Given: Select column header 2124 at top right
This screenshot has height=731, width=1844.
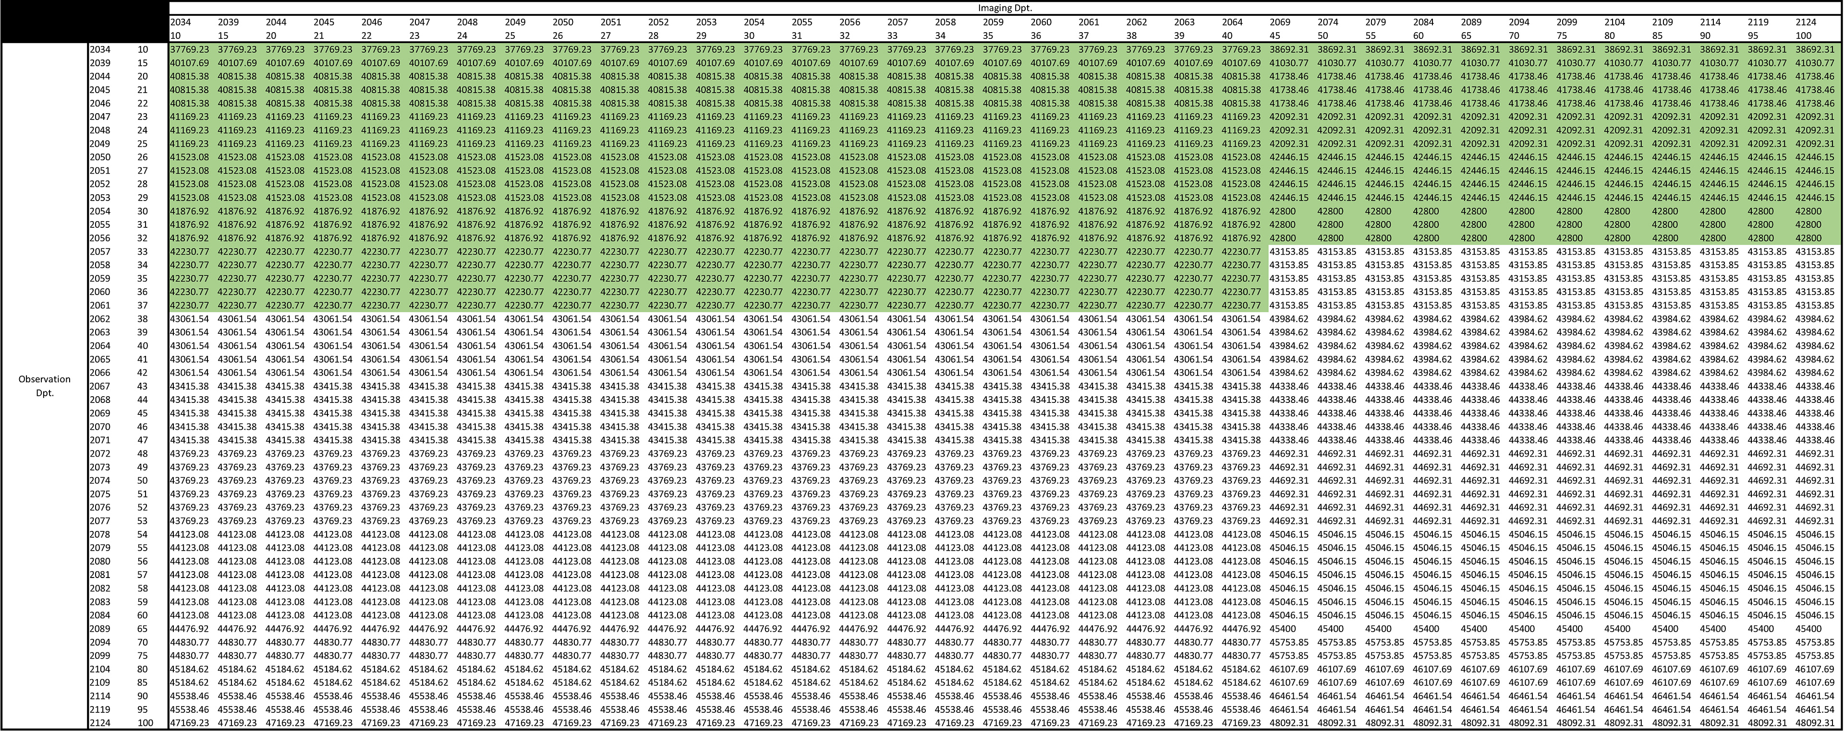Looking at the screenshot, I should coord(1806,22).
